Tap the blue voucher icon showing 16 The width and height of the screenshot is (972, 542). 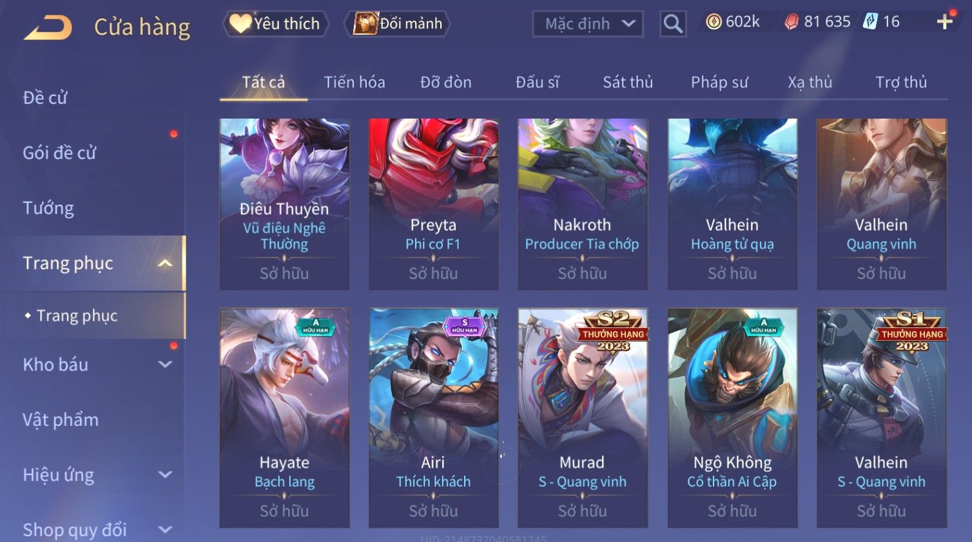(x=870, y=21)
